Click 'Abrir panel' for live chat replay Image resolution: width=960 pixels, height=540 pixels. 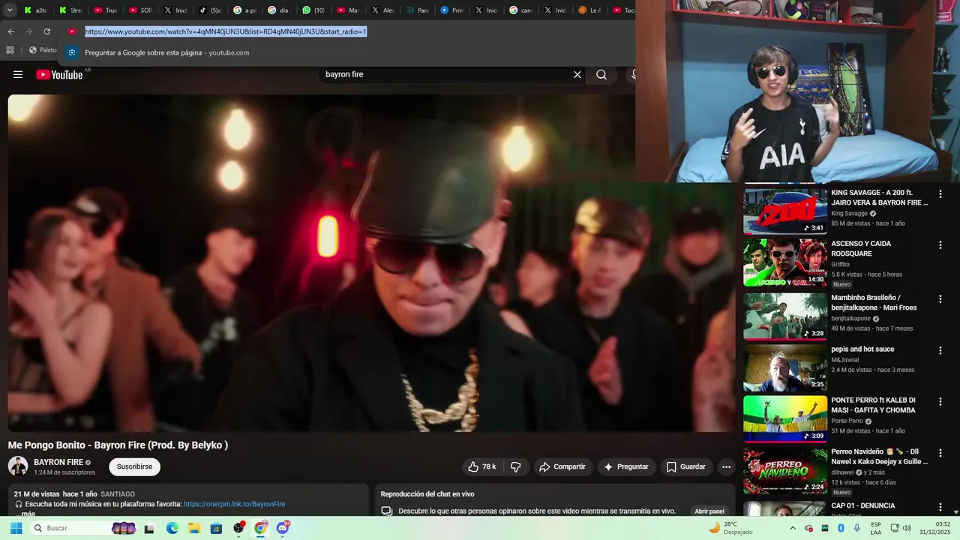709,511
